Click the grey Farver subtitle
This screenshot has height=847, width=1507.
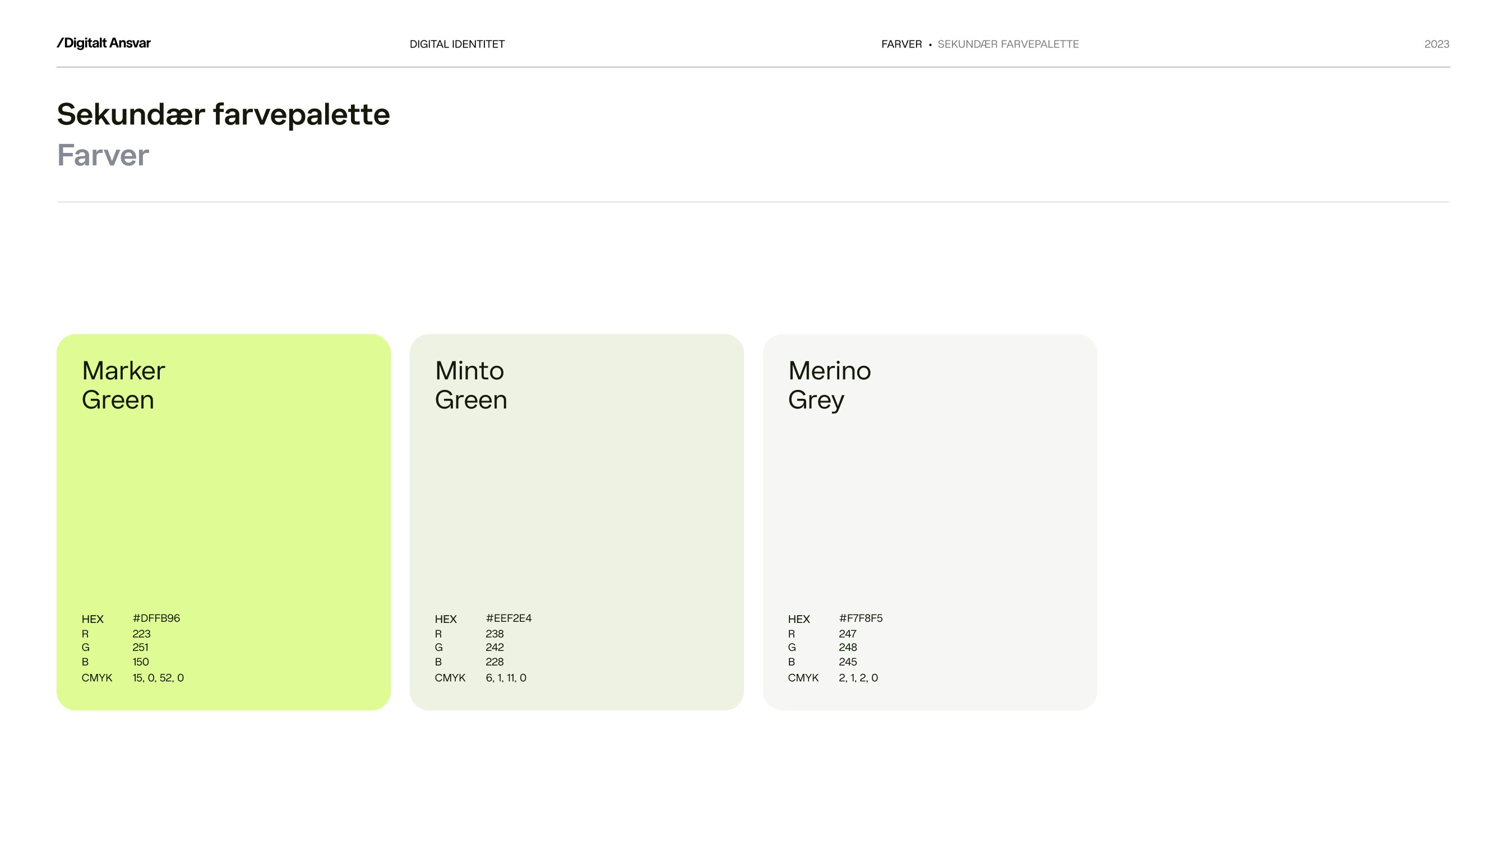click(103, 155)
